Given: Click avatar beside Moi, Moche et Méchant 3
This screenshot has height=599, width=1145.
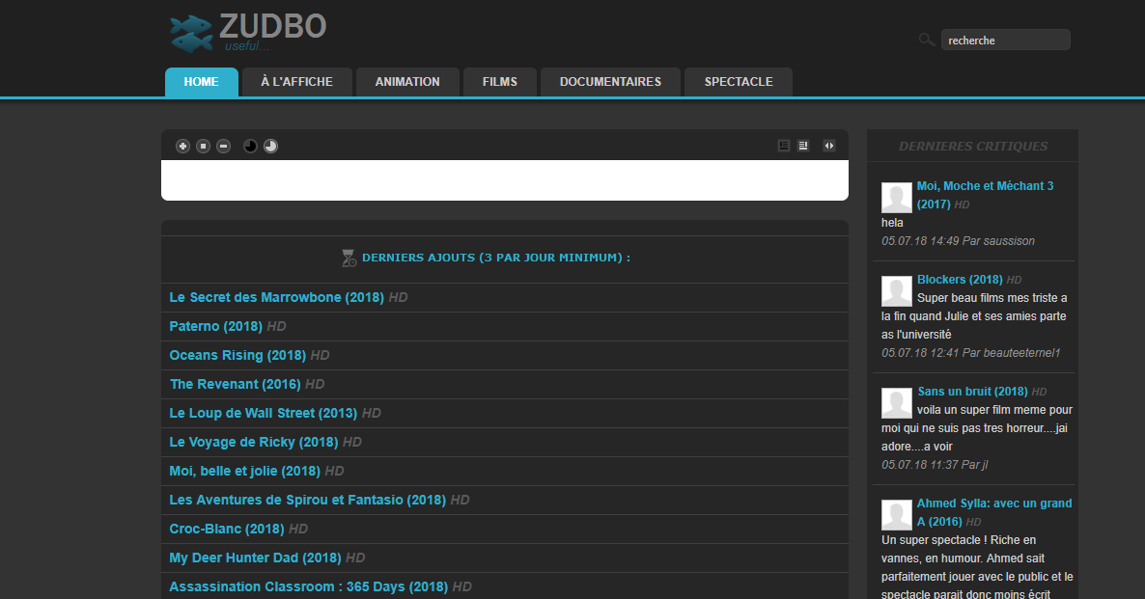Looking at the screenshot, I should [x=897, y=198].
